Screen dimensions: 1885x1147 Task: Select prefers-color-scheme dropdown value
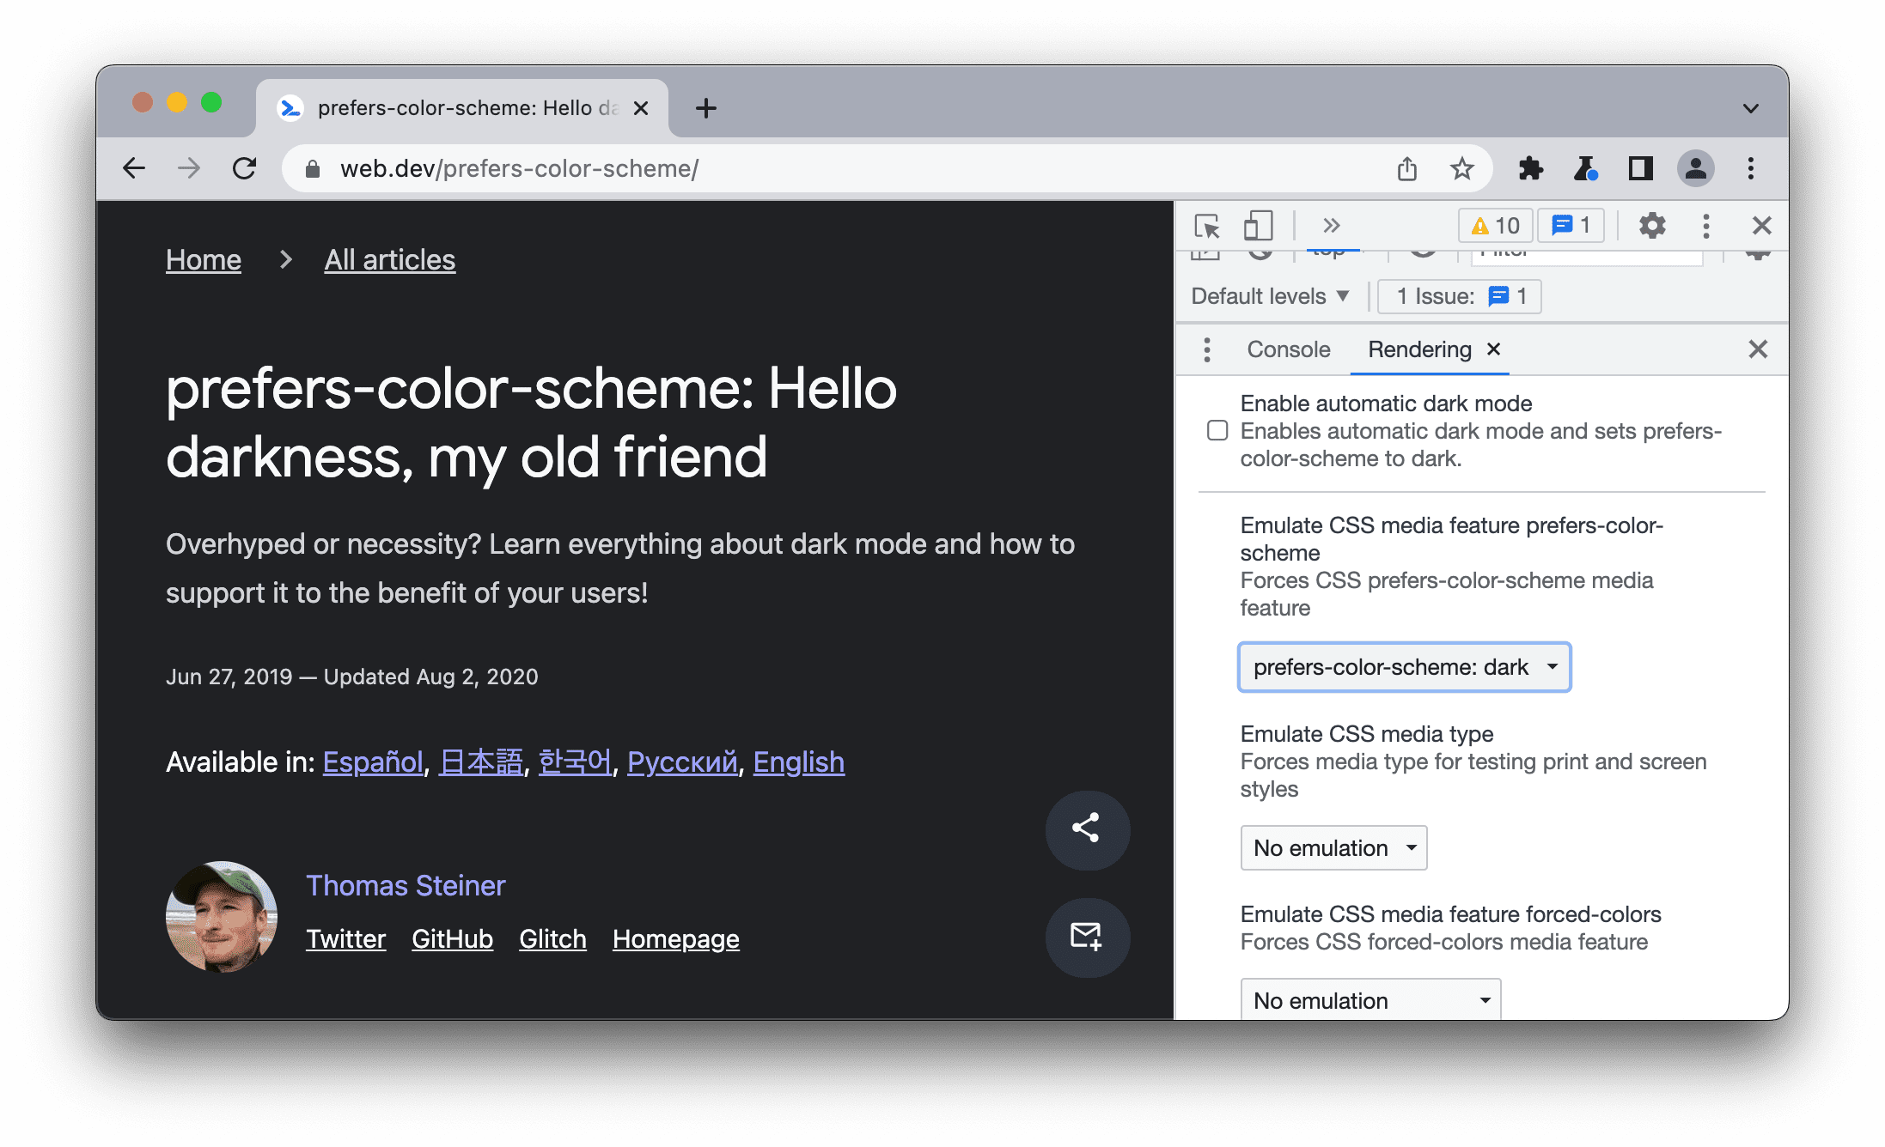click(x=1400, y=665)
